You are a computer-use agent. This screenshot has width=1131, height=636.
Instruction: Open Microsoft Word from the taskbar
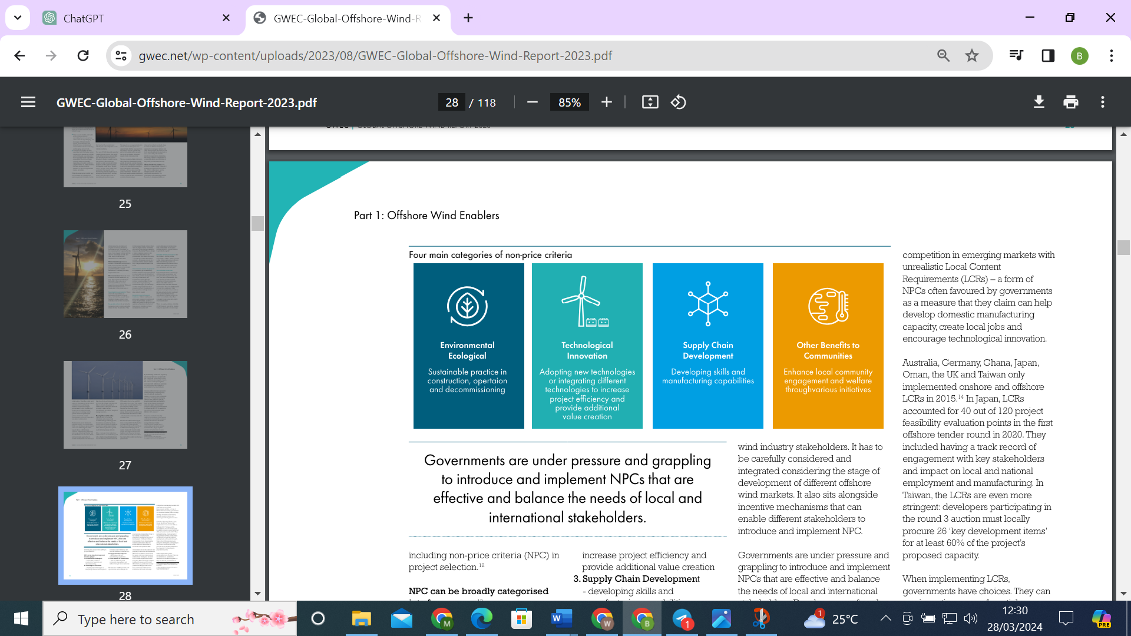(x=561, y=618)
